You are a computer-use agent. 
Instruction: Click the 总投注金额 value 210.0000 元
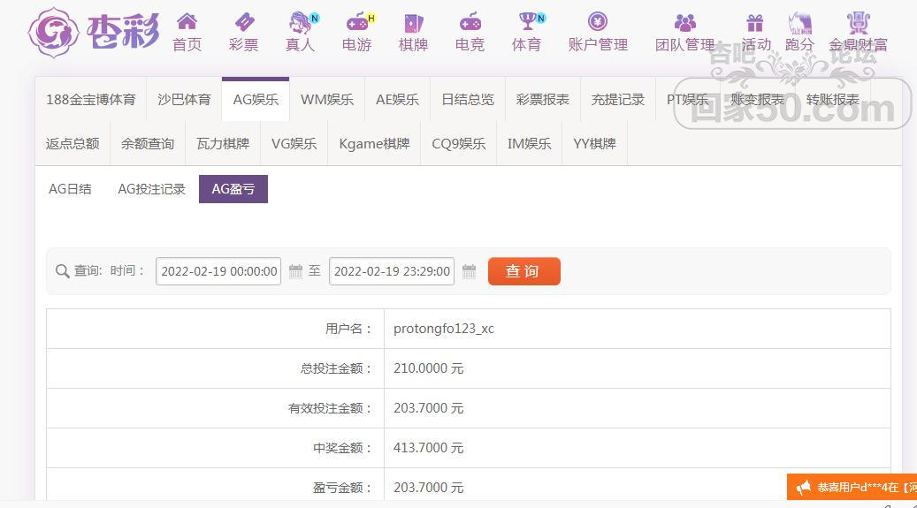point(429,368)
